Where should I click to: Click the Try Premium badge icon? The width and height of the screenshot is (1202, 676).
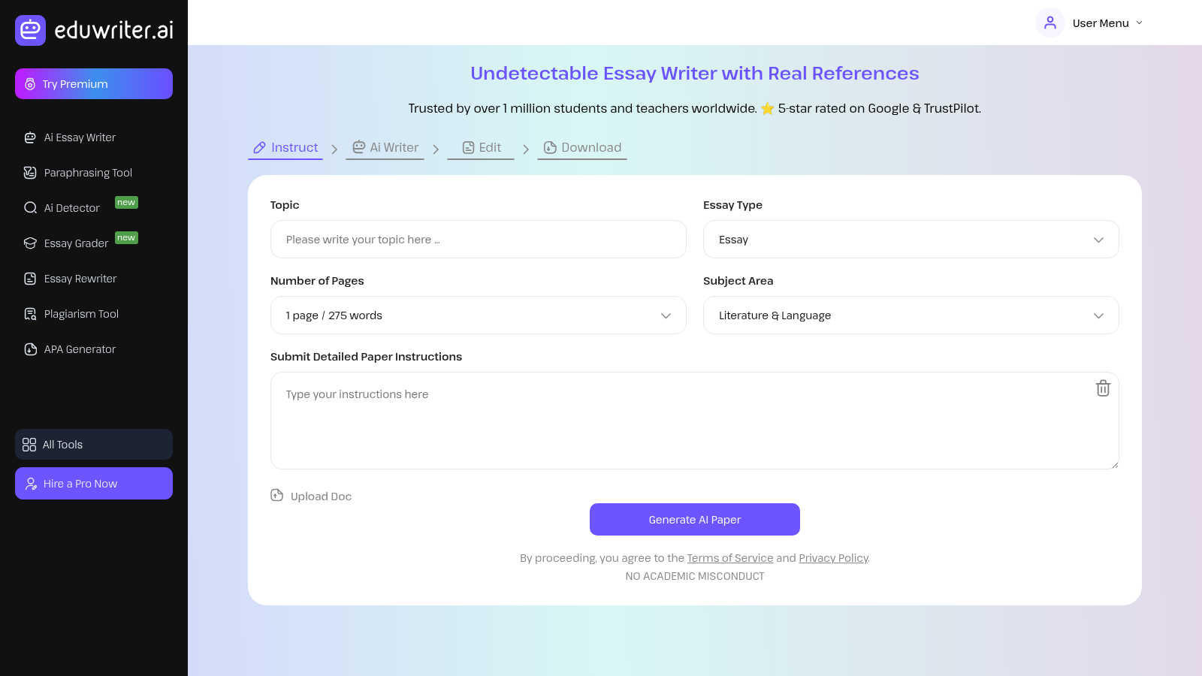pyautogui.click(x=30, y=84)
